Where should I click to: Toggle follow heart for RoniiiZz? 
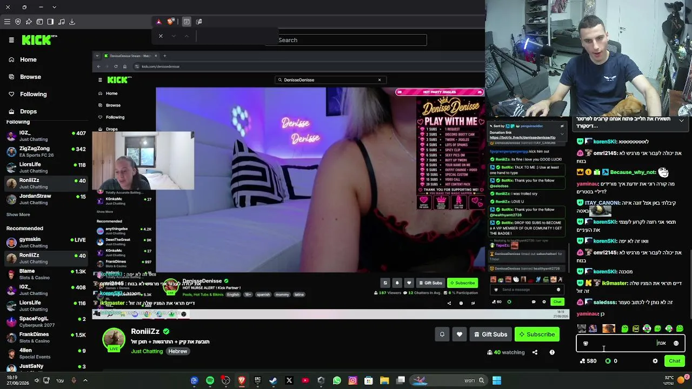coord(460,334)
